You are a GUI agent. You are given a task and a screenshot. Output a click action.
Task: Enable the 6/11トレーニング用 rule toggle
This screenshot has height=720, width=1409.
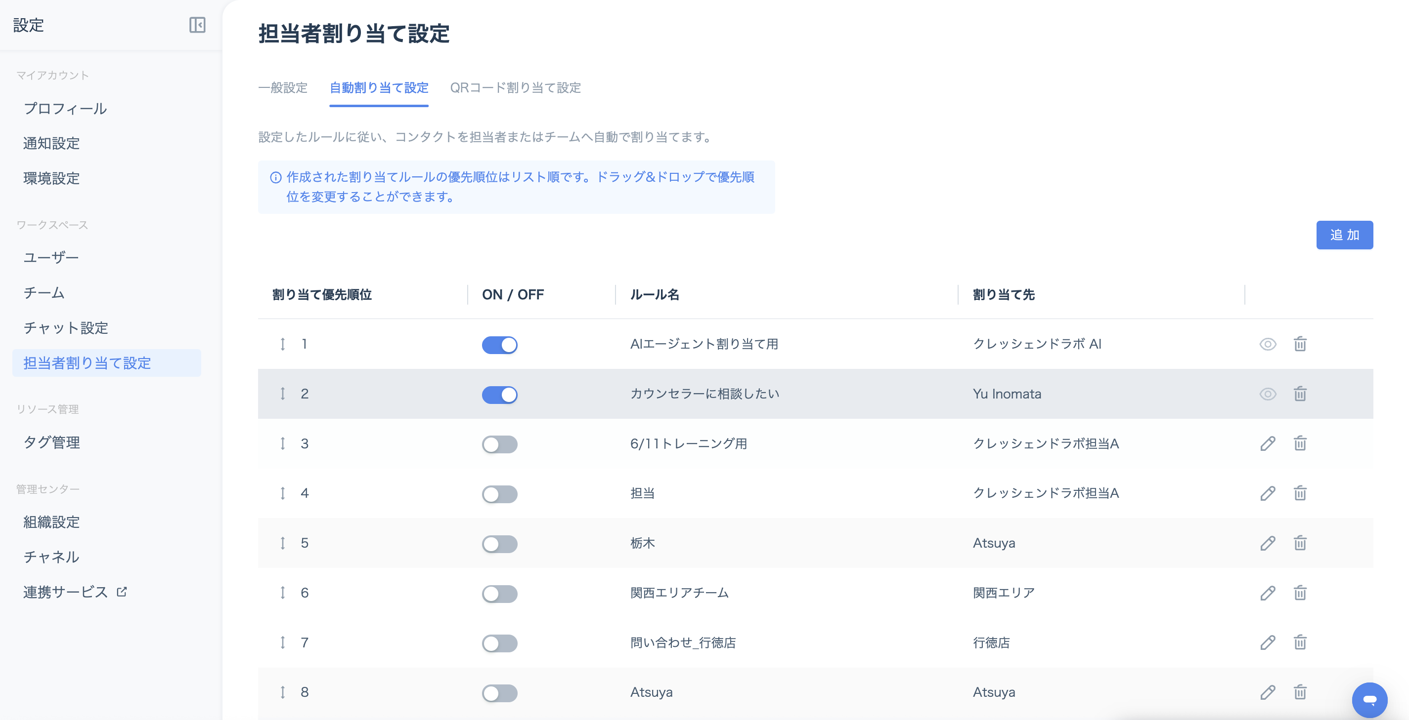click(499, 444)
